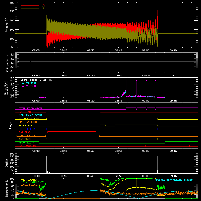Select the FLARE_FLAG label

tap(26, 125)
